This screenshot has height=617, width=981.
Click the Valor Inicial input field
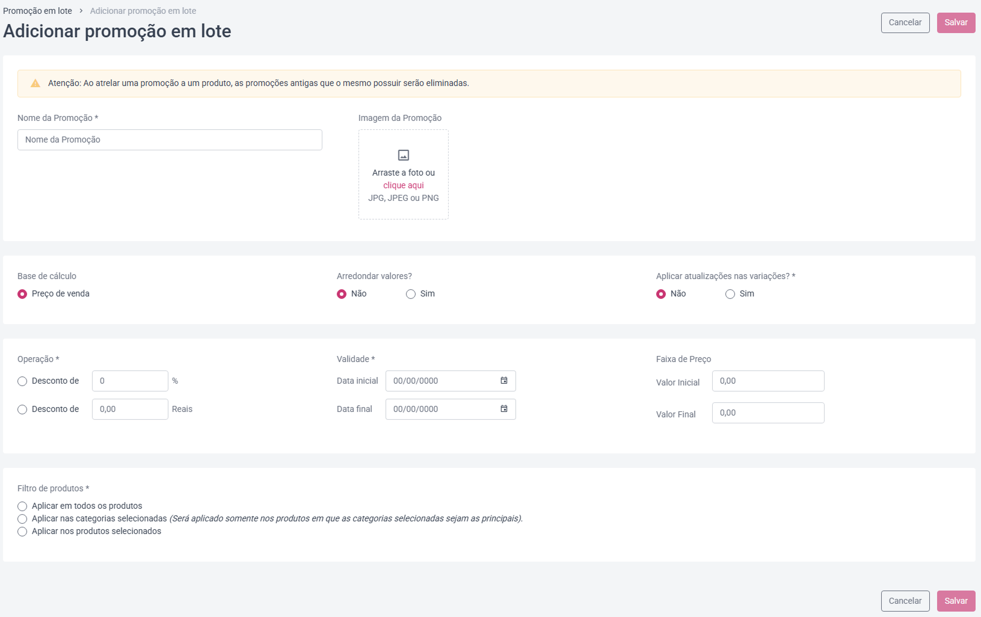pyautogui.click(x=768, y=381)
